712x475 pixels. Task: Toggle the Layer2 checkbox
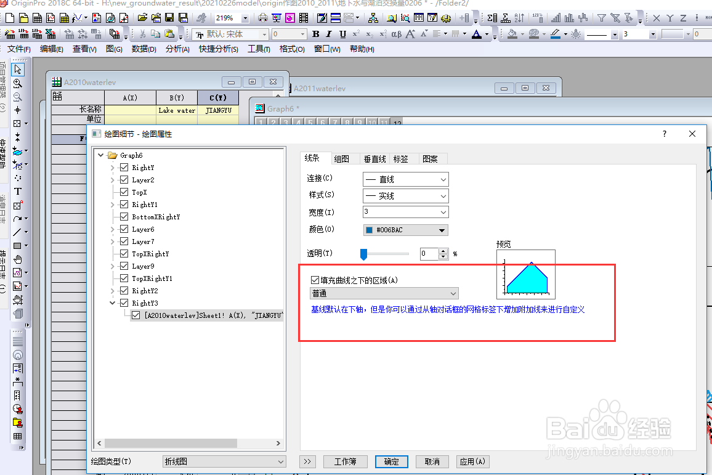[124, 180]
